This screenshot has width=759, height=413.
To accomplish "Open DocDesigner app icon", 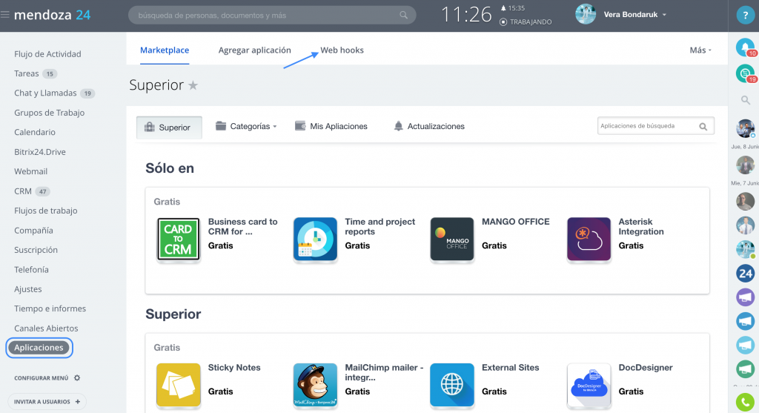I will pos(589,385).
